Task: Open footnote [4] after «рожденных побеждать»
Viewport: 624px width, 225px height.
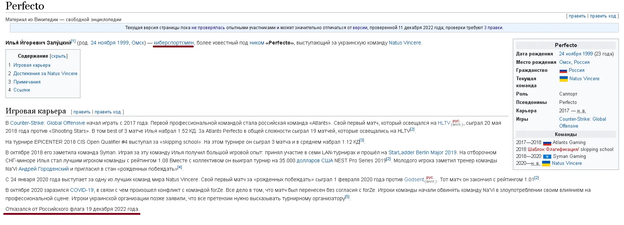Action: click(179, 167)
